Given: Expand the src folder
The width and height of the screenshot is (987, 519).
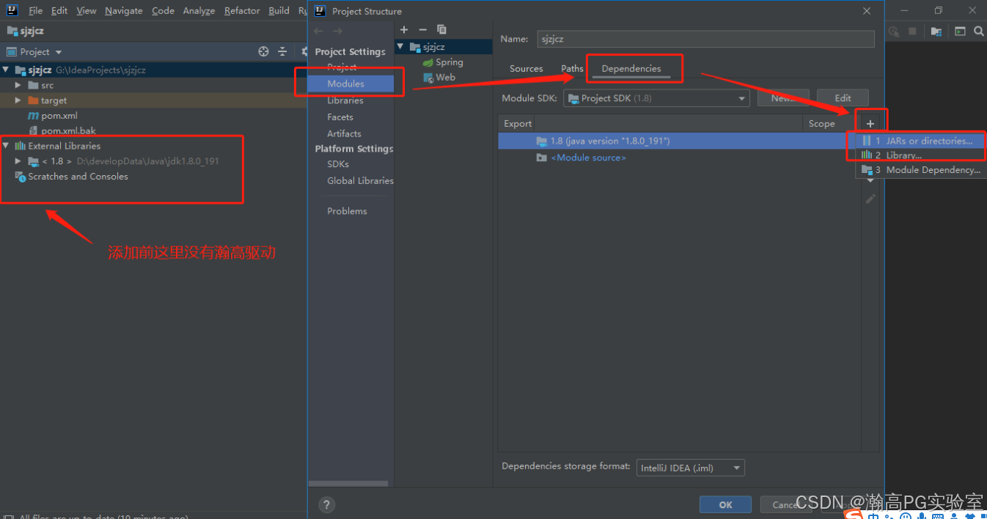Looking at the screenshot, I should coord(18,86).
